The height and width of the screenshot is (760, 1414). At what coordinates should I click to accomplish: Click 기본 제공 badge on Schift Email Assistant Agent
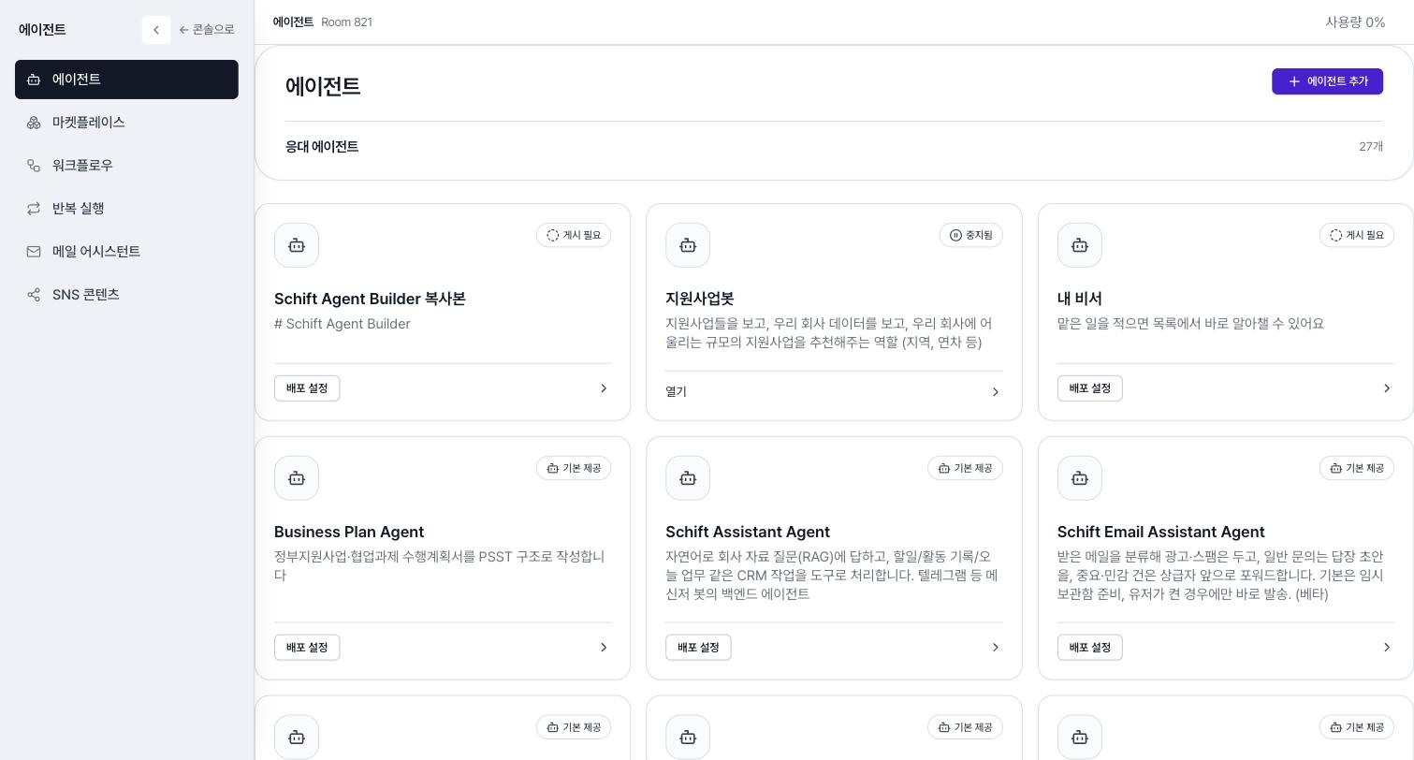coord(1357,468)
